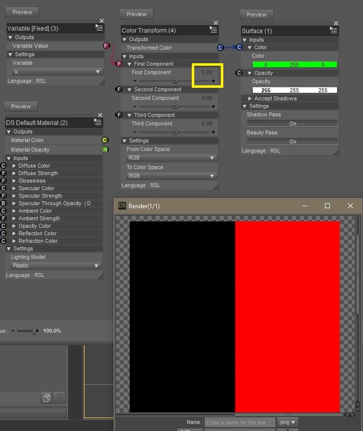Click the render image Name input field
The image size is (363, 431).
pos(240,422)
